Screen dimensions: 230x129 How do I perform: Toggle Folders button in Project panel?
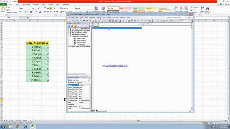click(75, 26)
